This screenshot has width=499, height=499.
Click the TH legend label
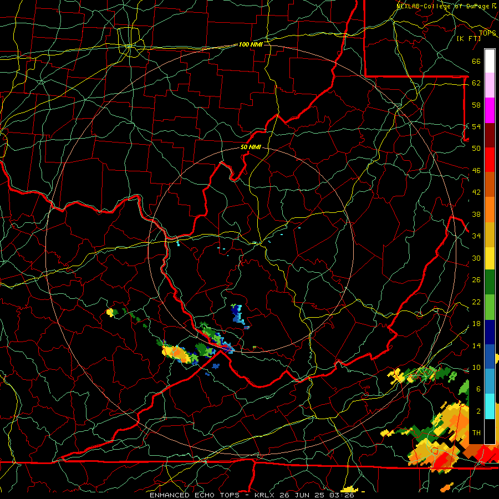[x=476, y=433]
